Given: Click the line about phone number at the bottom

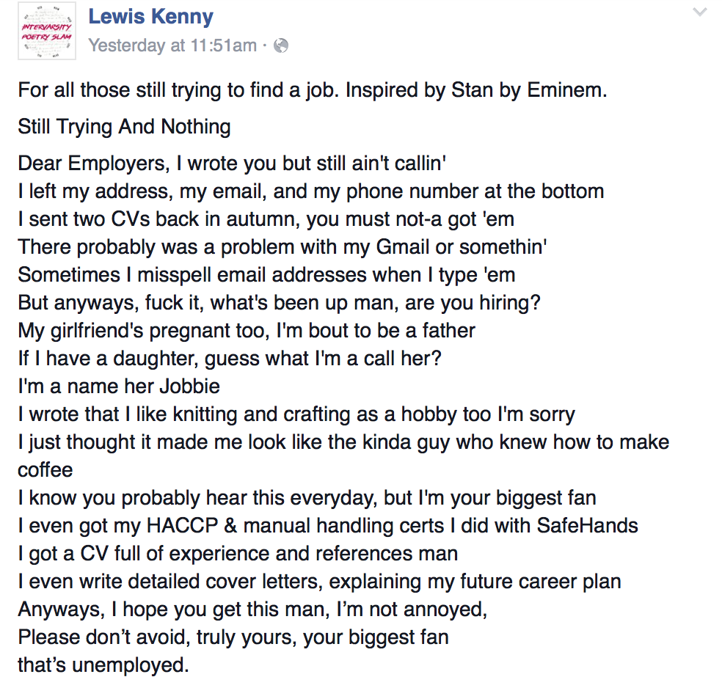Looking at the screenshot, I should pyautogui.click(x=311, y=191).
